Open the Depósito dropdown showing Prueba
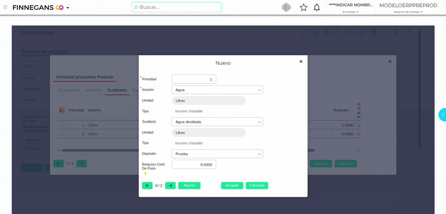 click(x=217, y=154)
